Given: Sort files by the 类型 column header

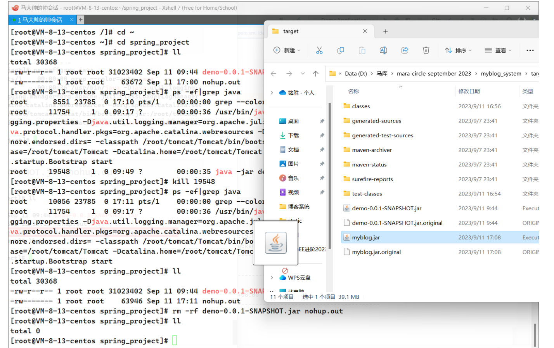Looking at the screenshot, I should tap(528, 91).
